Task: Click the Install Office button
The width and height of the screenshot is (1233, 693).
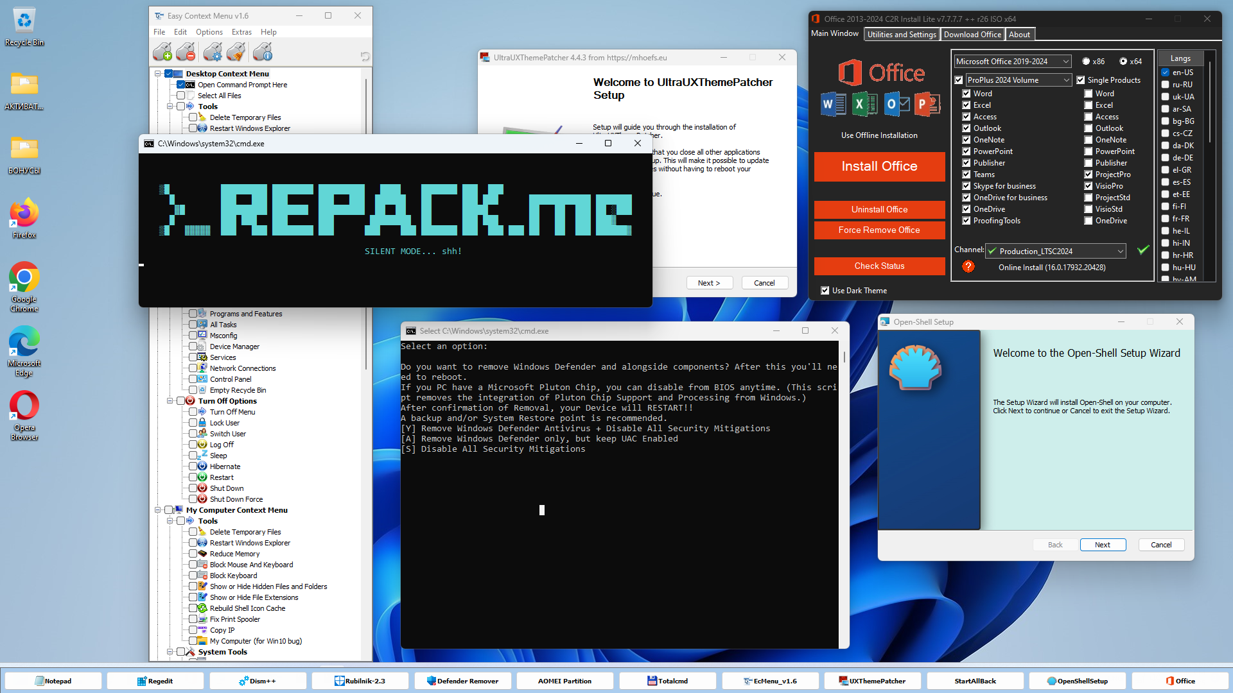Action: 879,167
